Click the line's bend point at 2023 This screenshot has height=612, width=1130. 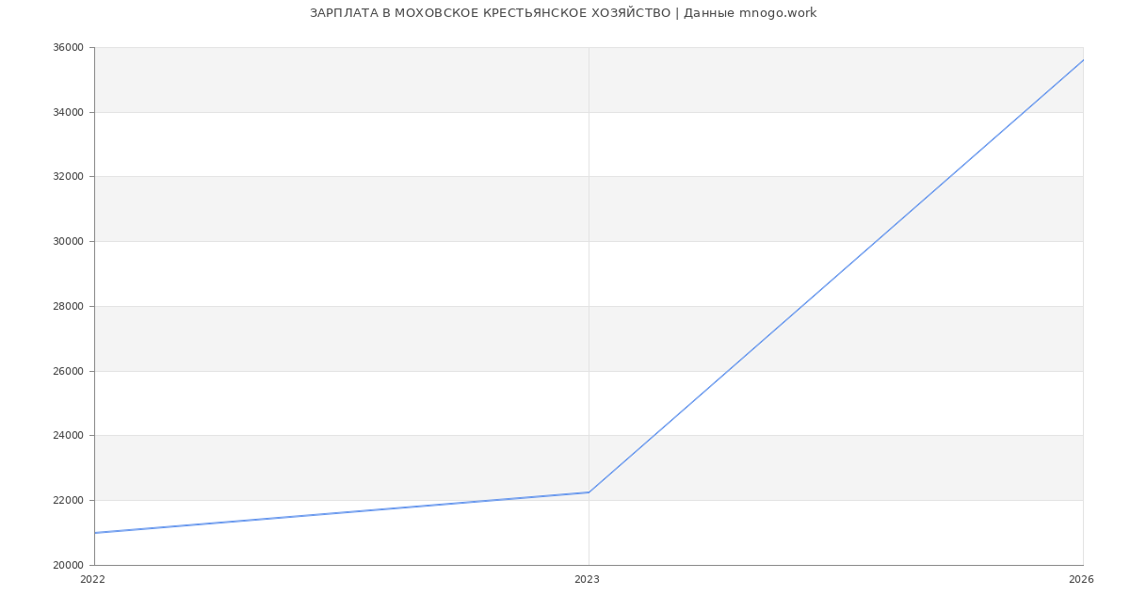pos(589,492)
